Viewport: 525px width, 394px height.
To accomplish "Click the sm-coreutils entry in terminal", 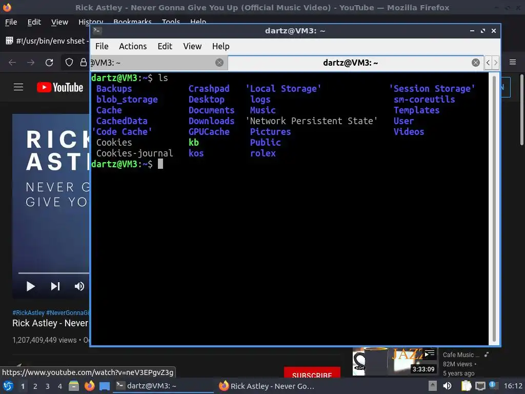I will 424,100.
